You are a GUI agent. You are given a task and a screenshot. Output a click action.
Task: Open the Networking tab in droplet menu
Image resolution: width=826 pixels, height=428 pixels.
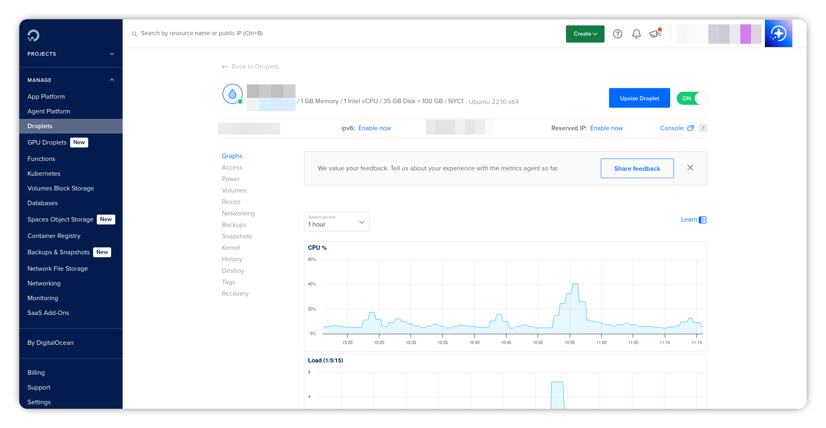tap(238, 213)
